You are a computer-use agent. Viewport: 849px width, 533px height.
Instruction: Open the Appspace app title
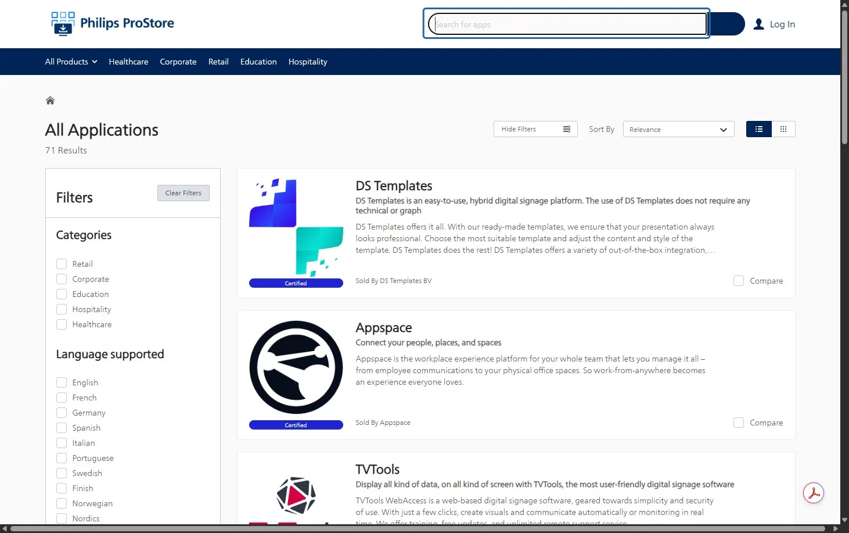click(384, 328)
